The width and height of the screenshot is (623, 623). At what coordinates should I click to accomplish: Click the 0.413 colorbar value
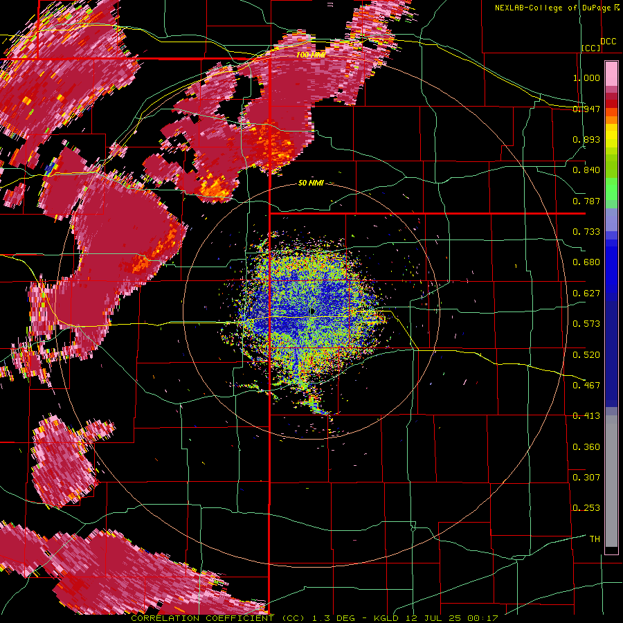(x=586, y=416)
